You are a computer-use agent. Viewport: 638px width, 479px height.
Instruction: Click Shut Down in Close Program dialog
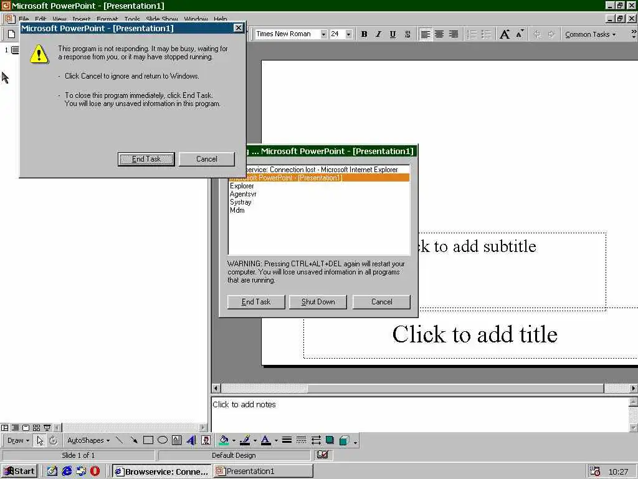(318, 302)
